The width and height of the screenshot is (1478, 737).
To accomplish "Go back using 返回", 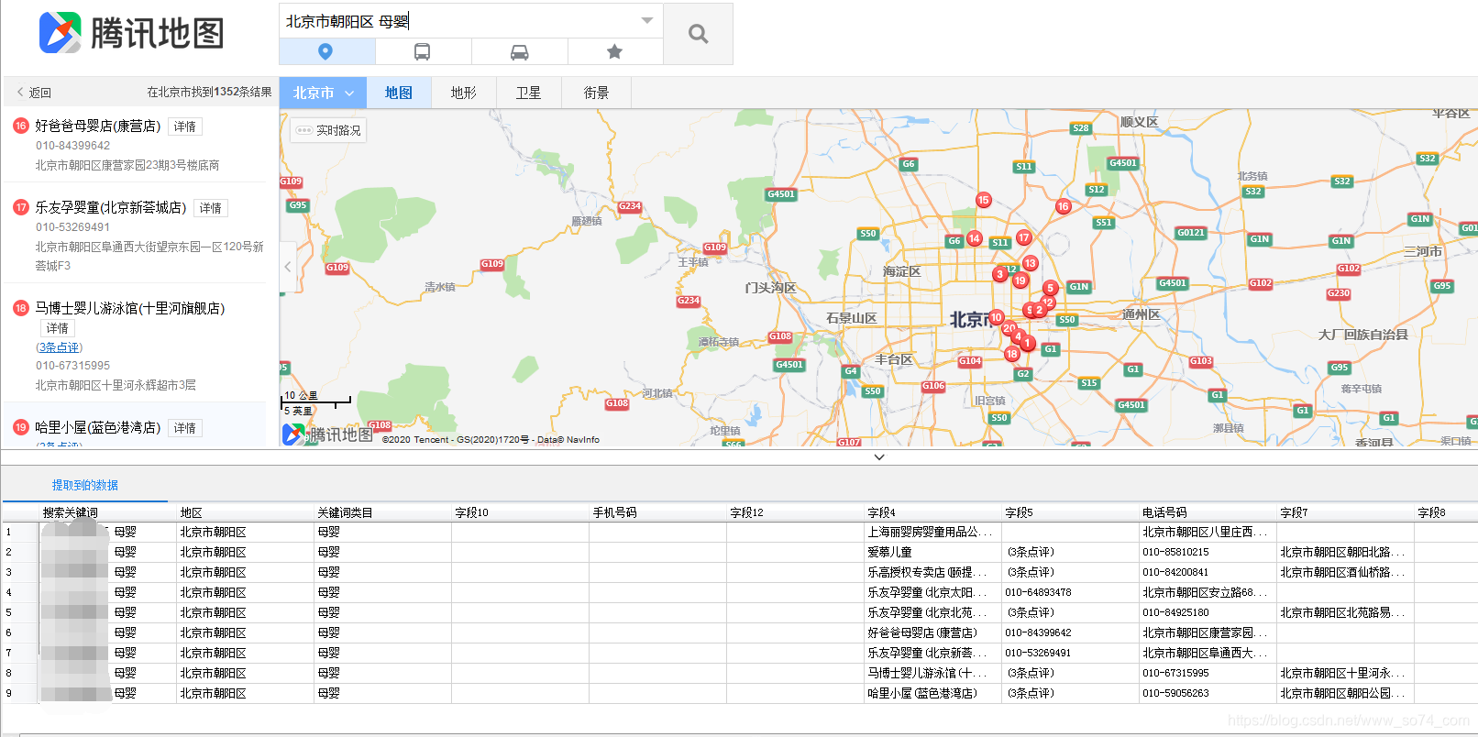I will click(x=35, y=93).
